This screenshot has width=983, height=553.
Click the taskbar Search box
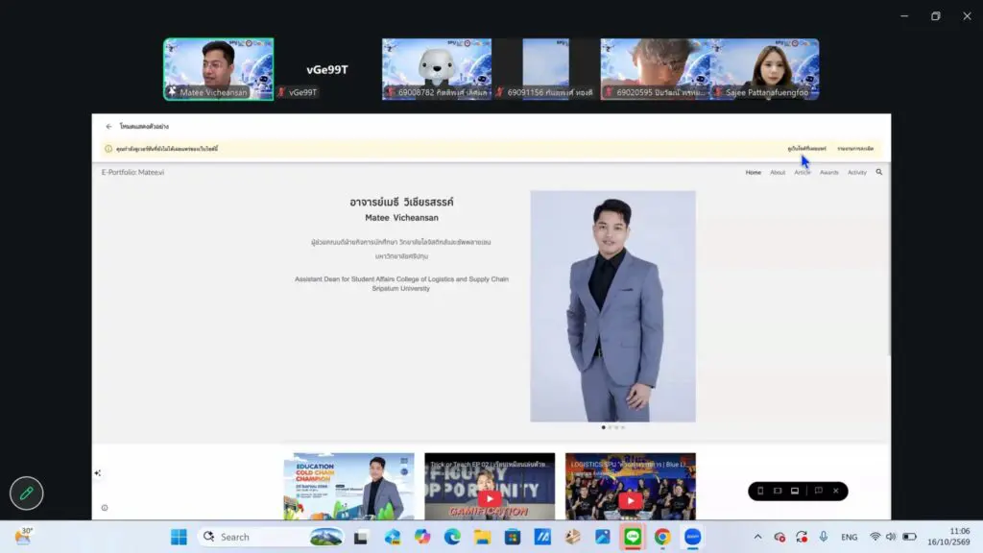click(x=272, y=537)
